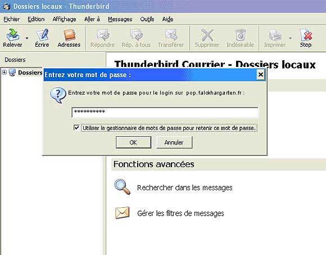Open the Fichier menu
Screen dimensions: 326x255
coord(12,19)
